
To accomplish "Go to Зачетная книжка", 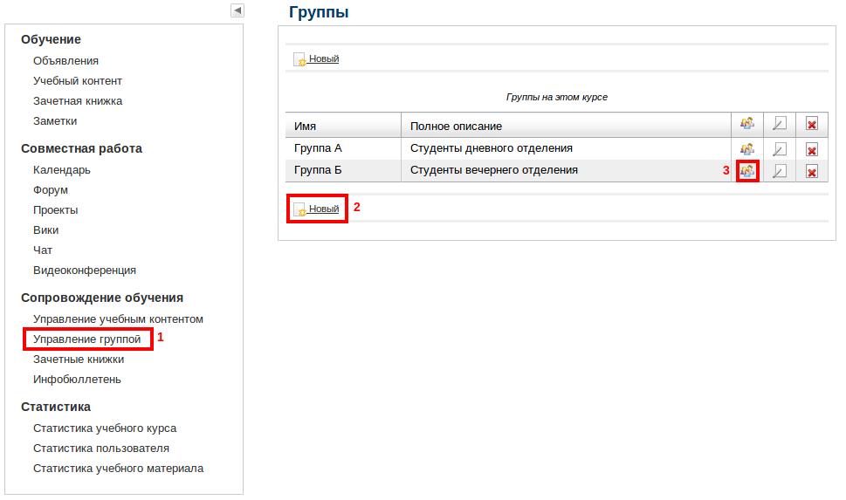I will 78,101.
